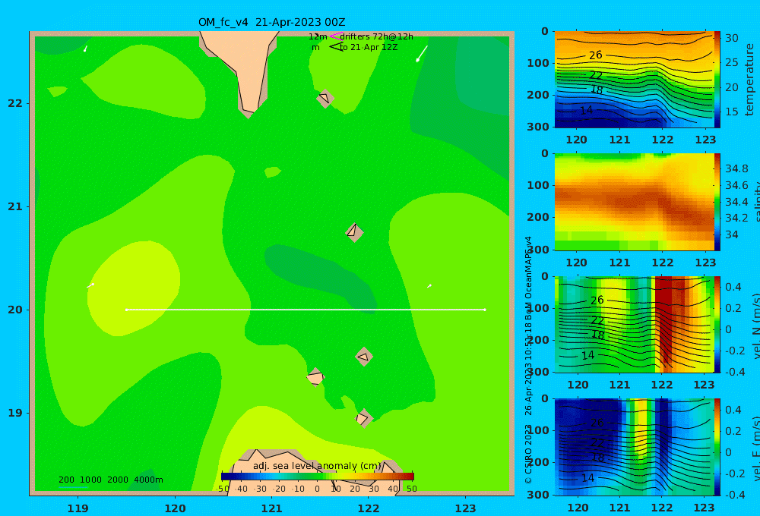Click the title 'OM_fc_v4 21-Apr-2023 00Z'
Viewport: 760px width, 516px height.
point(271,22)
